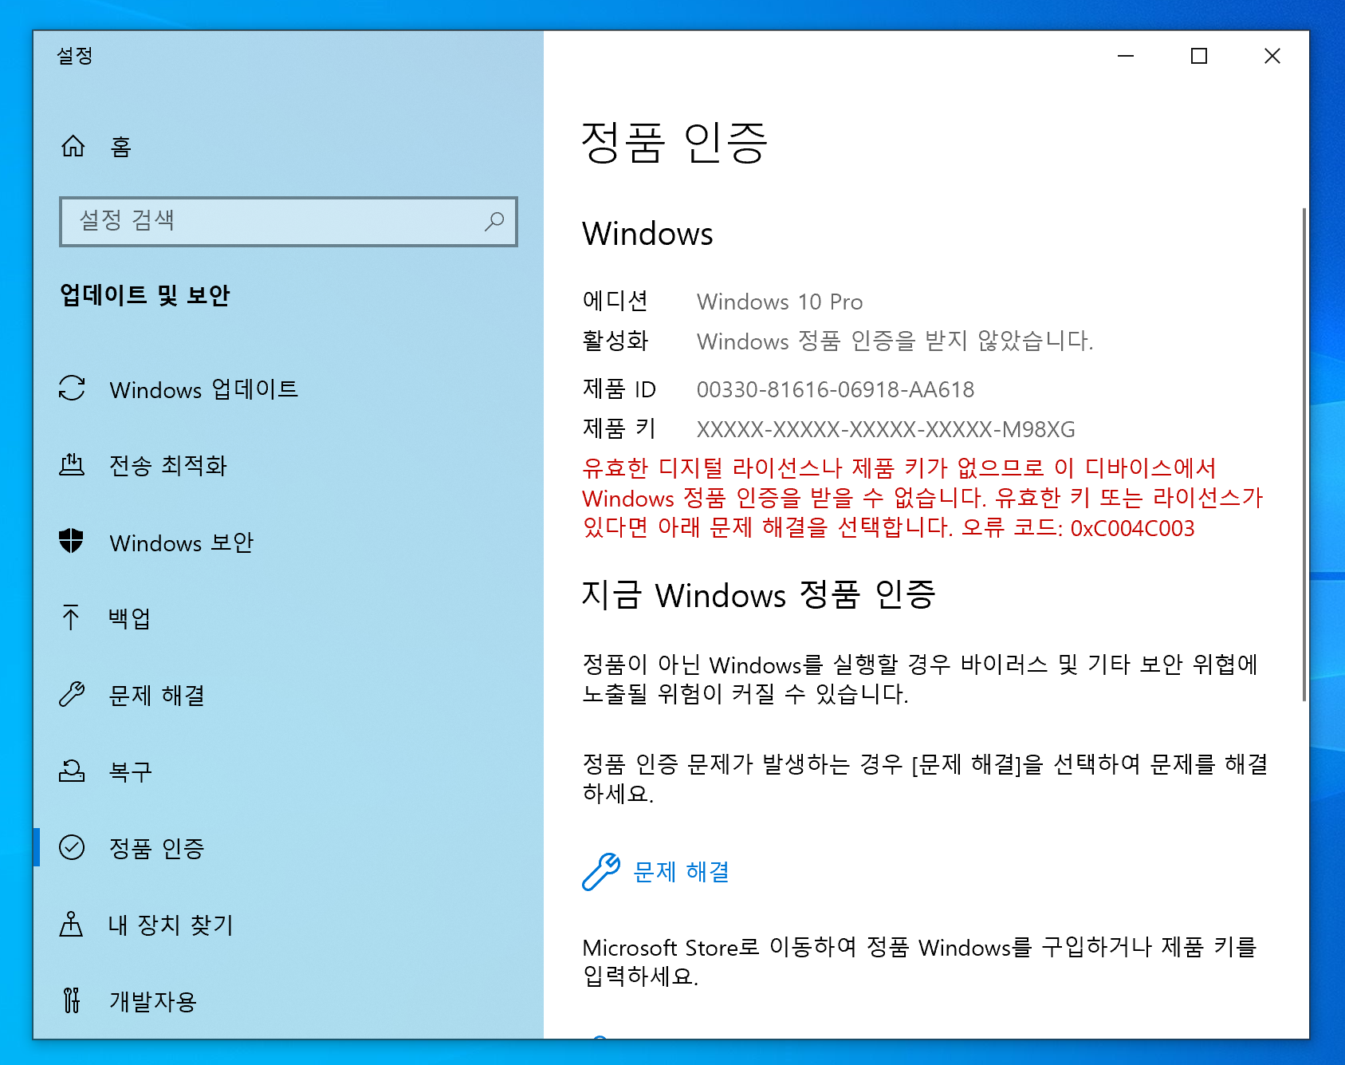Minimize the 설정 window

[1126, 56]
